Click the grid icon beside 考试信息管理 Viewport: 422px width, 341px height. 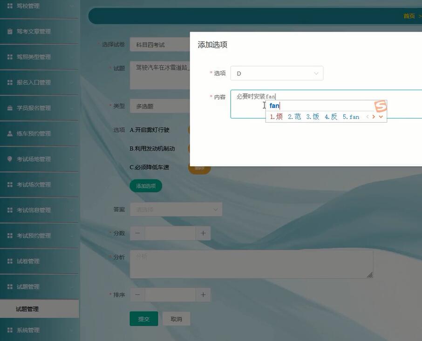tap(10, 210)
